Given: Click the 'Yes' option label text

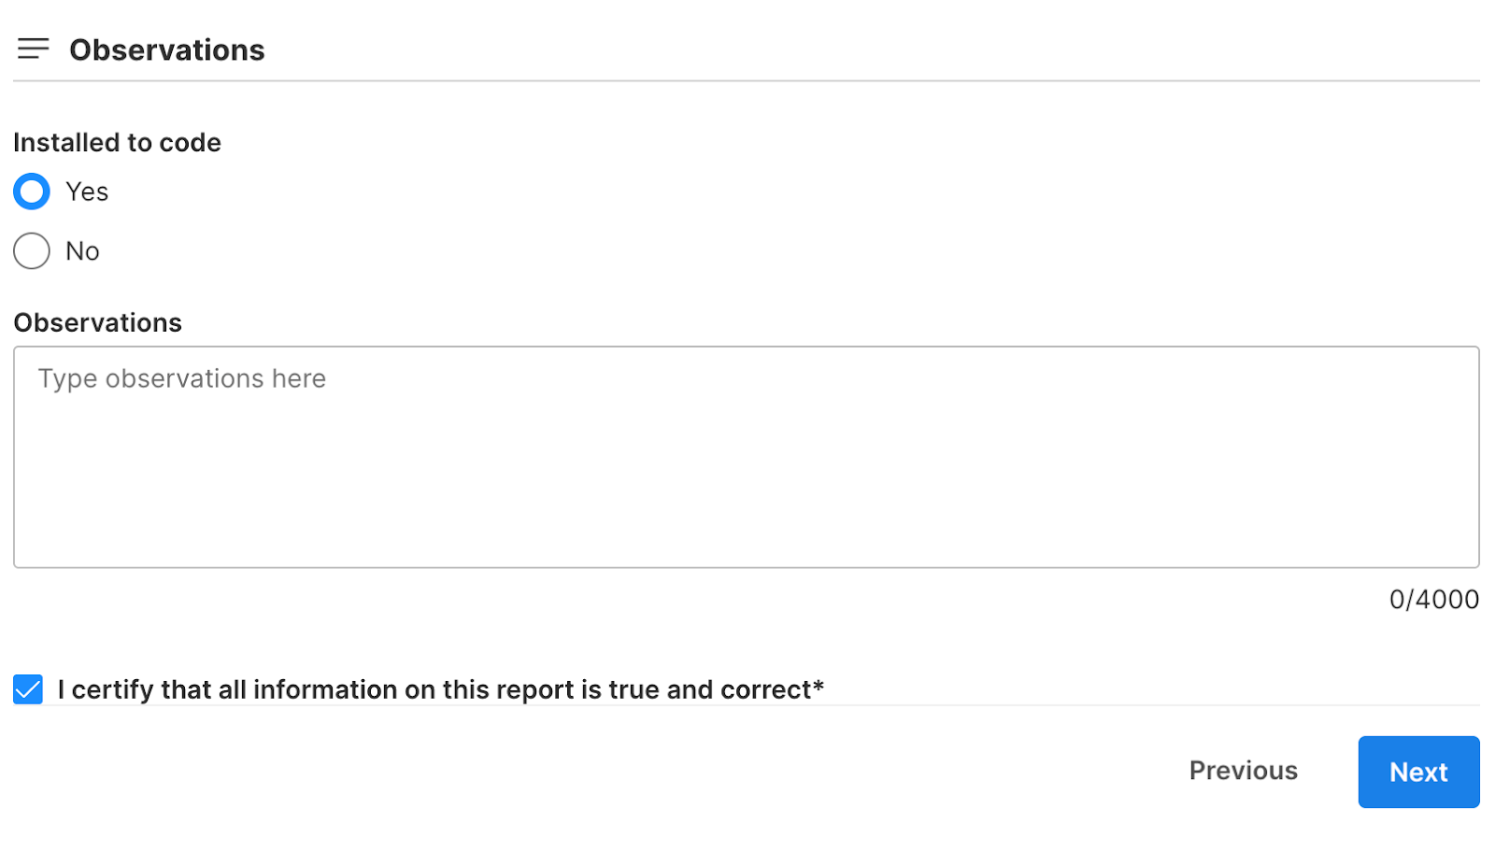Looking at the screenshot, I should pos(87,191).
